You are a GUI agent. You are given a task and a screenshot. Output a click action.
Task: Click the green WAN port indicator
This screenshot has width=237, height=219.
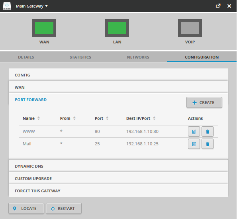pos(44,28)
